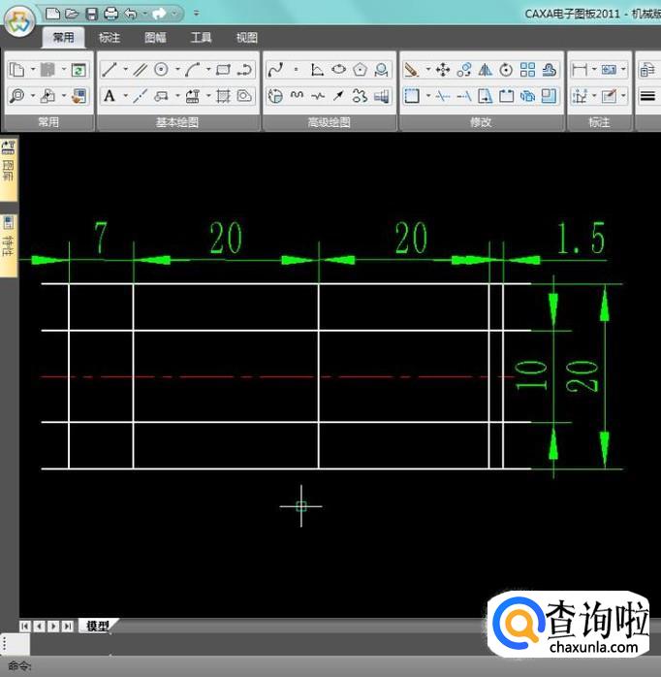Go to next sheet with navigation arrow
The width and height of the screenshot is (661, 677).
coord(52,626)
